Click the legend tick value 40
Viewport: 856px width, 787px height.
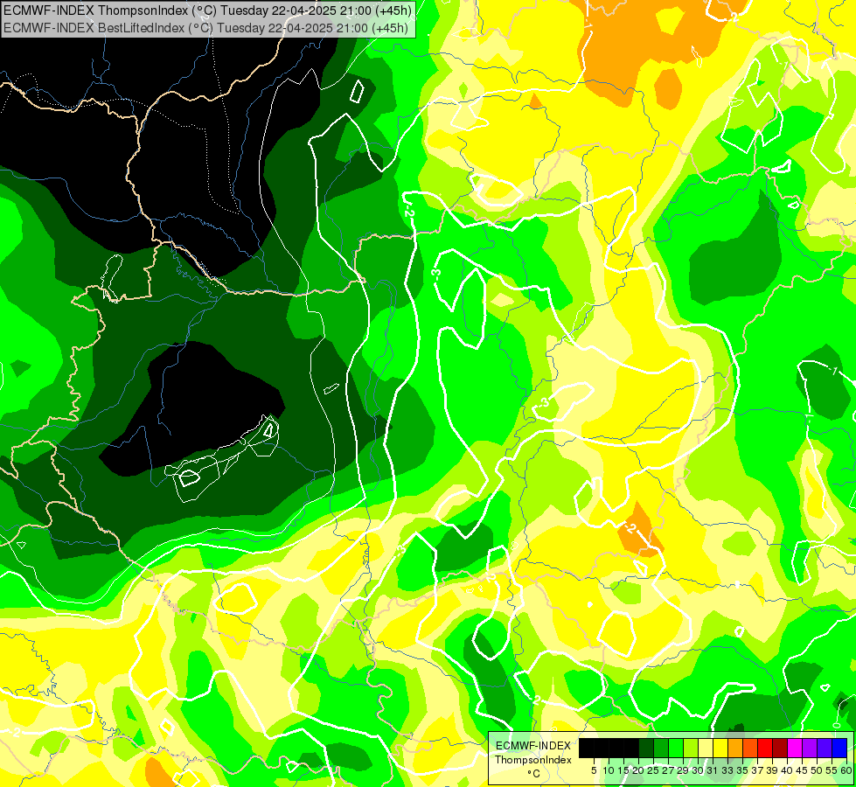click(x=787, y=770)
